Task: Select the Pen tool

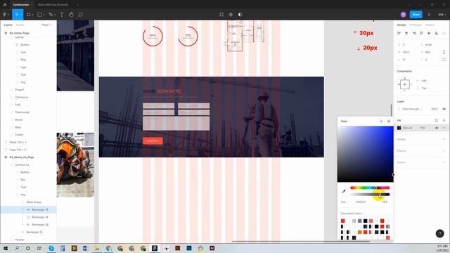Action: [x=51, y=14]
